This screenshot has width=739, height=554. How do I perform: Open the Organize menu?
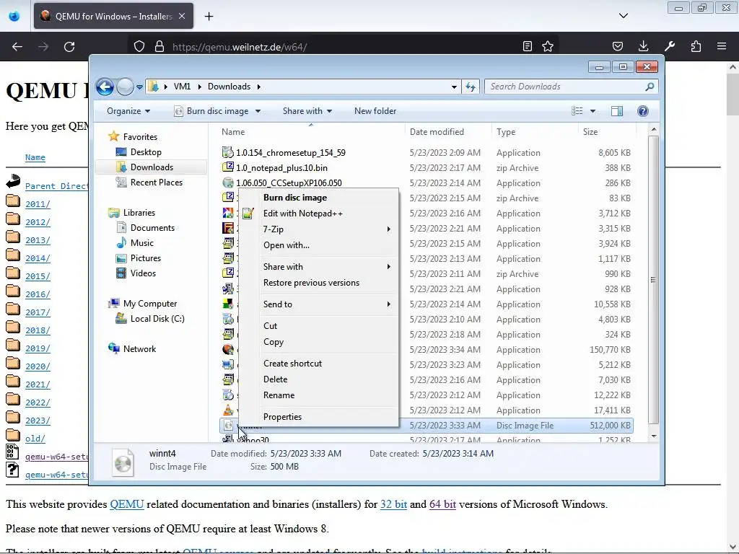click(128, 111)
